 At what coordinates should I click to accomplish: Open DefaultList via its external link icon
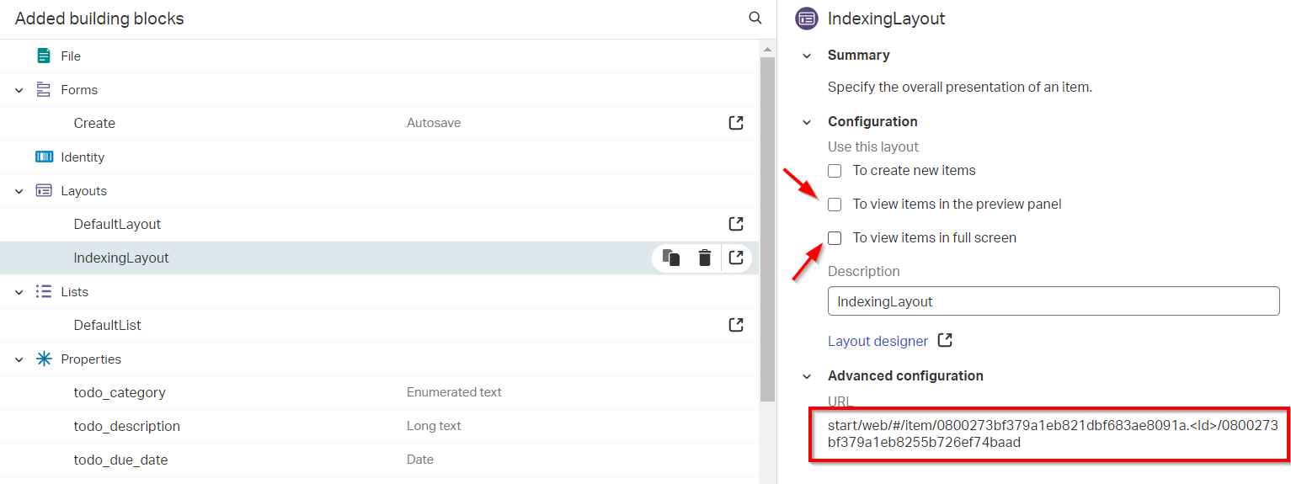coord(736,325)
